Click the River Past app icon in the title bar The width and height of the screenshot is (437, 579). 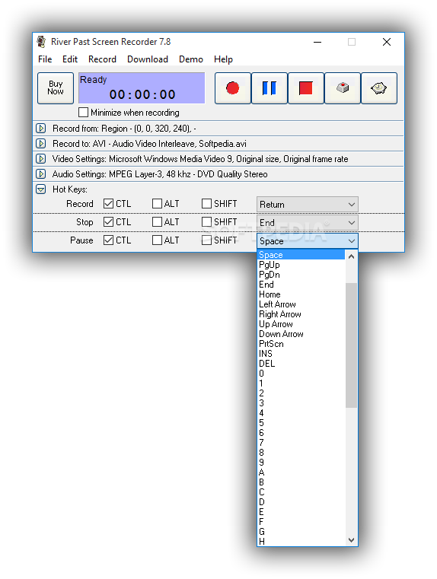tap(41, 42)
